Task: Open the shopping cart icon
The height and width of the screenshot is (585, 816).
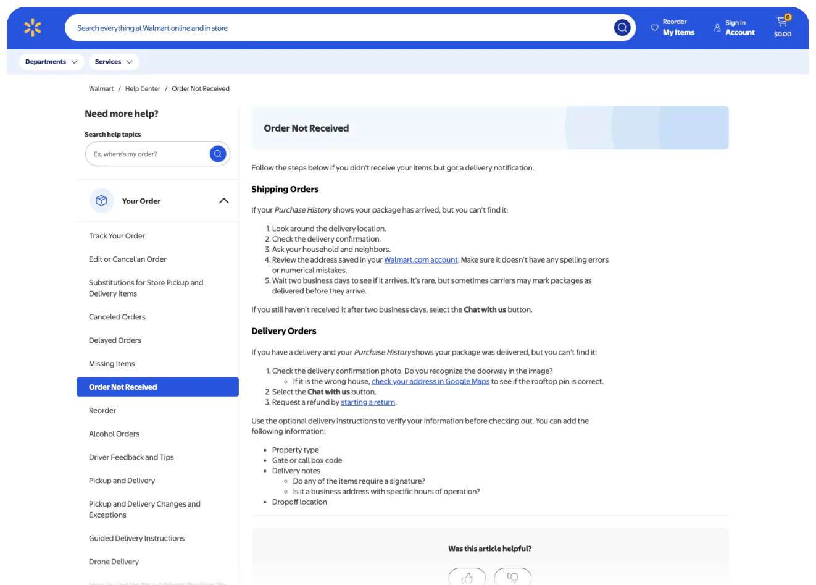Action: click(x=782, y=20)
